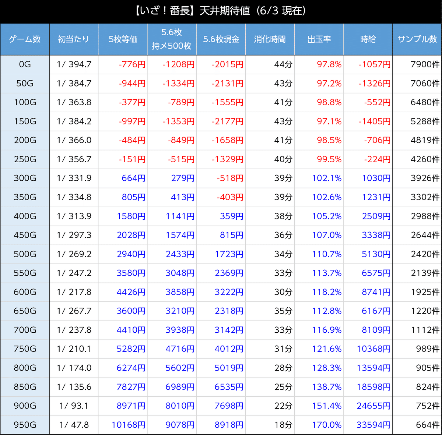Select the 150G row label

(25, 121)
